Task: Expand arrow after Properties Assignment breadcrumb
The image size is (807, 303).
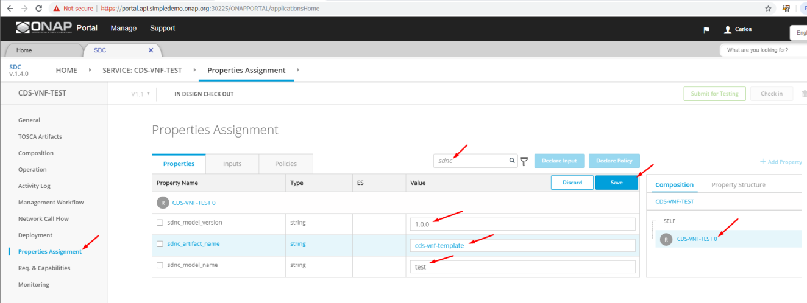Action: (297, 70)
